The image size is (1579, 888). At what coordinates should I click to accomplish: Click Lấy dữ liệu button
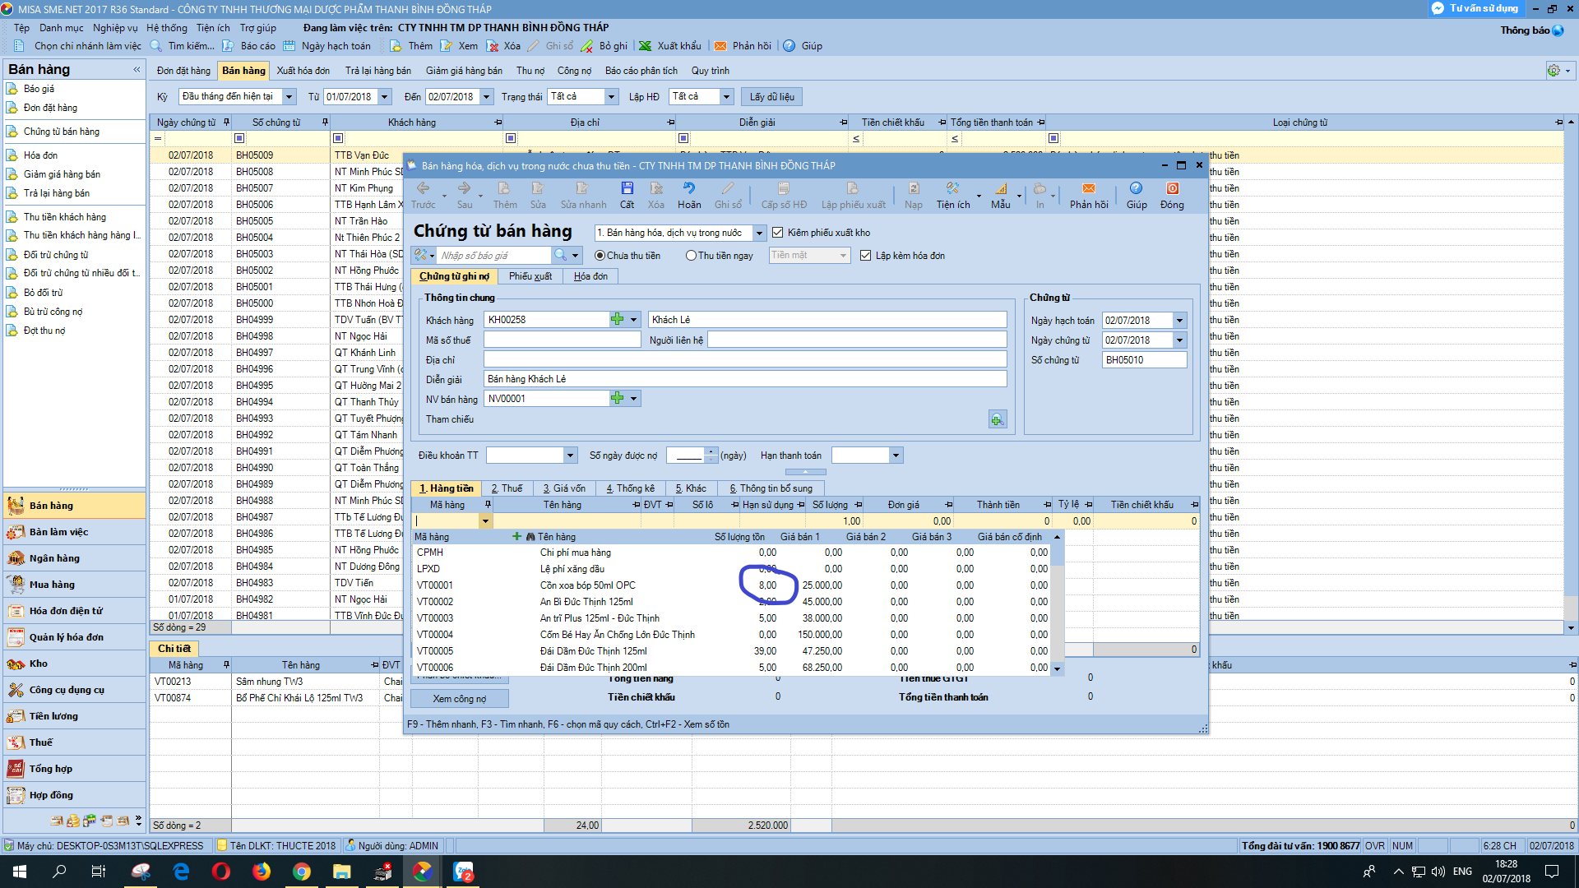771,97
